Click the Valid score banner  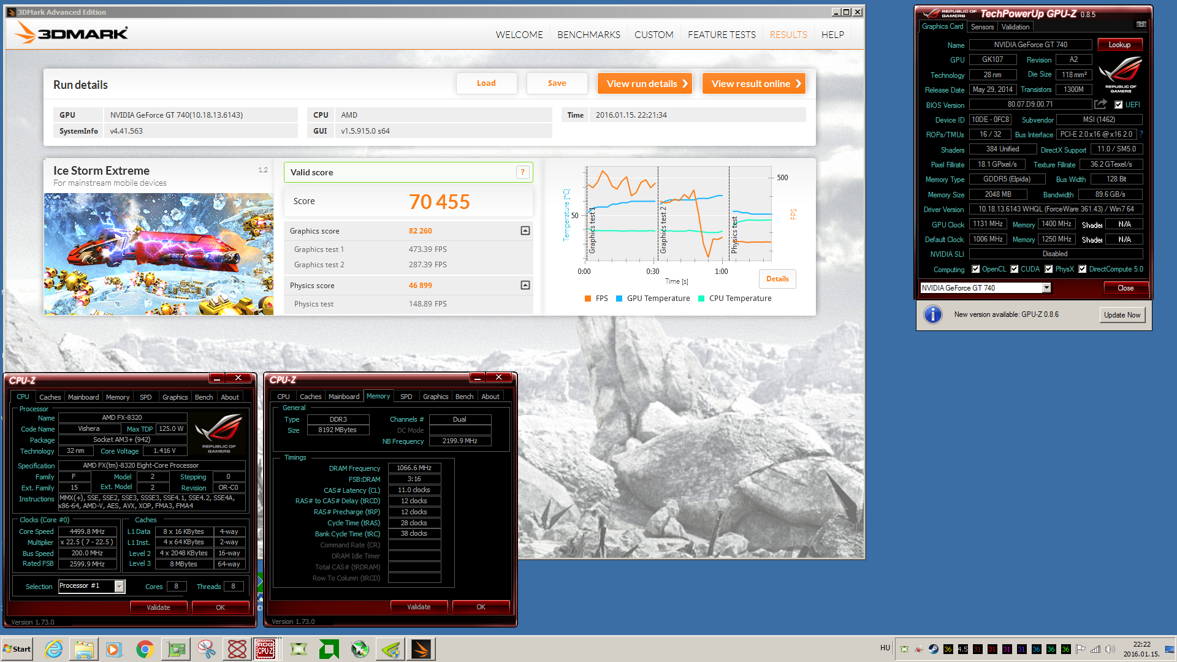coord(408,172)
